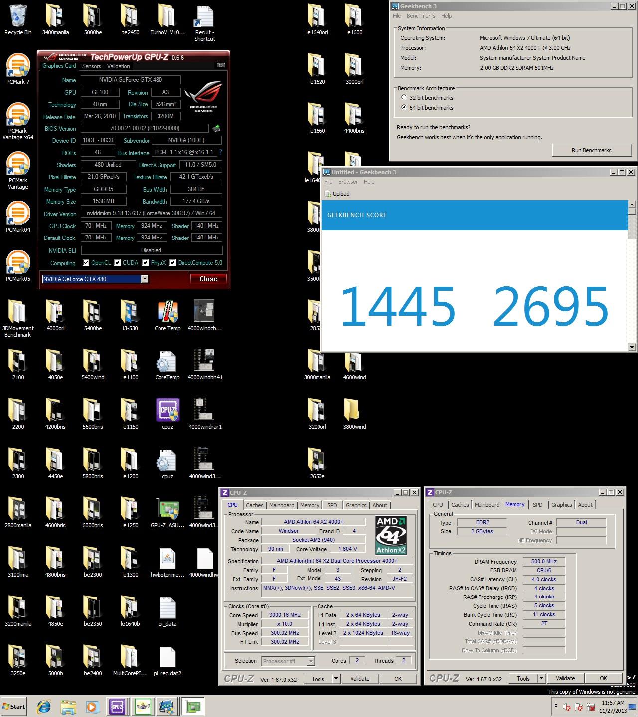Open the Recycle Bin desktop icon
Screen dimensions: 638x717
point(18,20)
